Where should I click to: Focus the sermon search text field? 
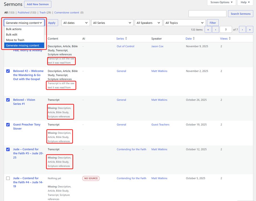(x=207, y=14)
